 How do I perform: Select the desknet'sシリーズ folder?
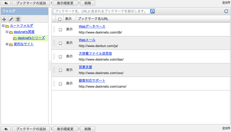click(31, 38)
